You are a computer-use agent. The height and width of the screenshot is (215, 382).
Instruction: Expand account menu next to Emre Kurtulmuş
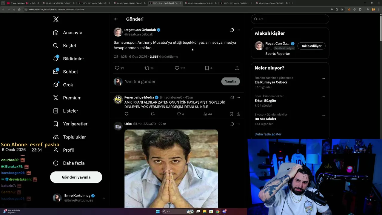(x=103, y=198)
